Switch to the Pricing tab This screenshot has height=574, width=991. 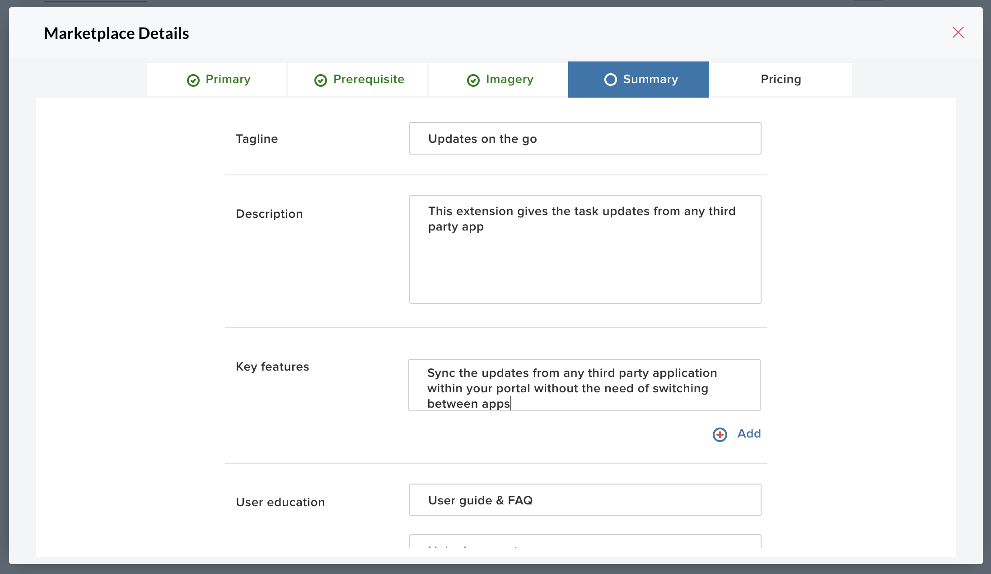coord(781,80)
